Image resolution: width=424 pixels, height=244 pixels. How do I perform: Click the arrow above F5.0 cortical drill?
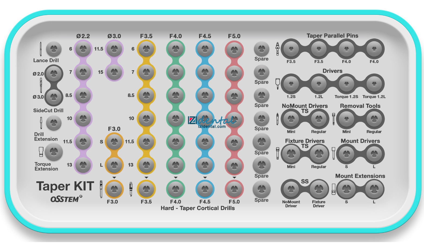coord(234,178)
